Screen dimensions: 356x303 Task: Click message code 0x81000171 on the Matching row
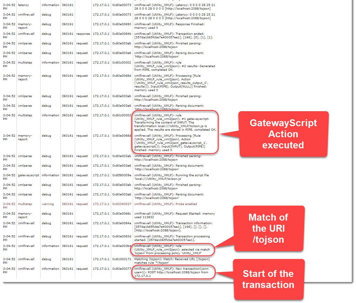(x=121, y=259)
